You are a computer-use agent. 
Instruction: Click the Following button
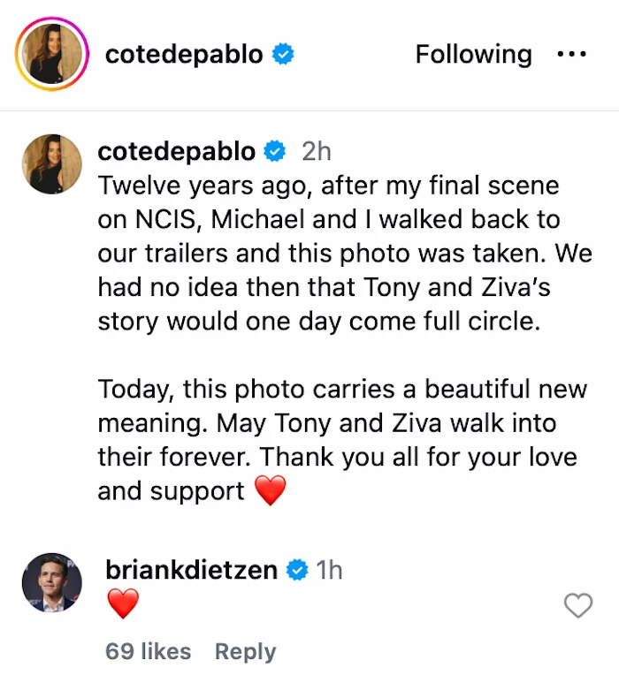(x=473, y=55)
